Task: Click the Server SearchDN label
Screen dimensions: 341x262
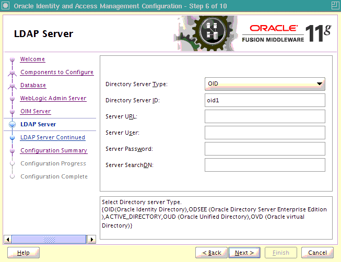Action: [130, 165]
